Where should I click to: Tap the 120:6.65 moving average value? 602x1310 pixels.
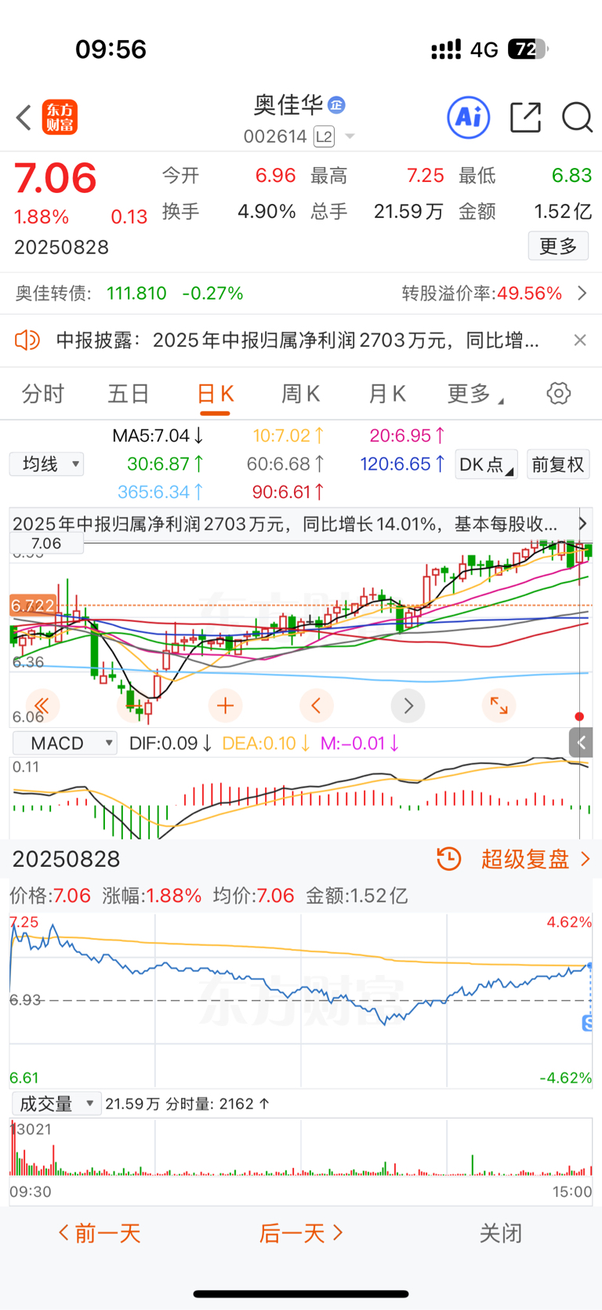pyautogui.click(x=403, y=464)
